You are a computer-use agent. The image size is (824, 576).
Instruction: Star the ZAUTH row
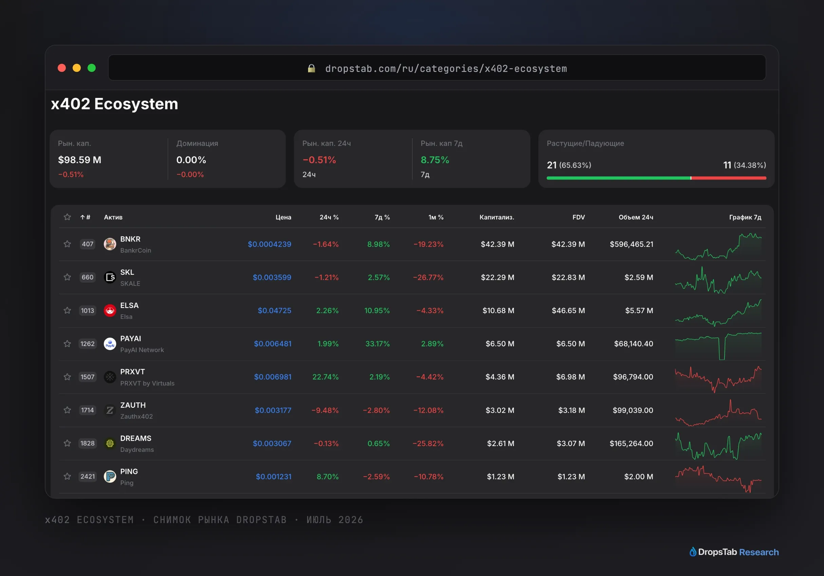67,410
